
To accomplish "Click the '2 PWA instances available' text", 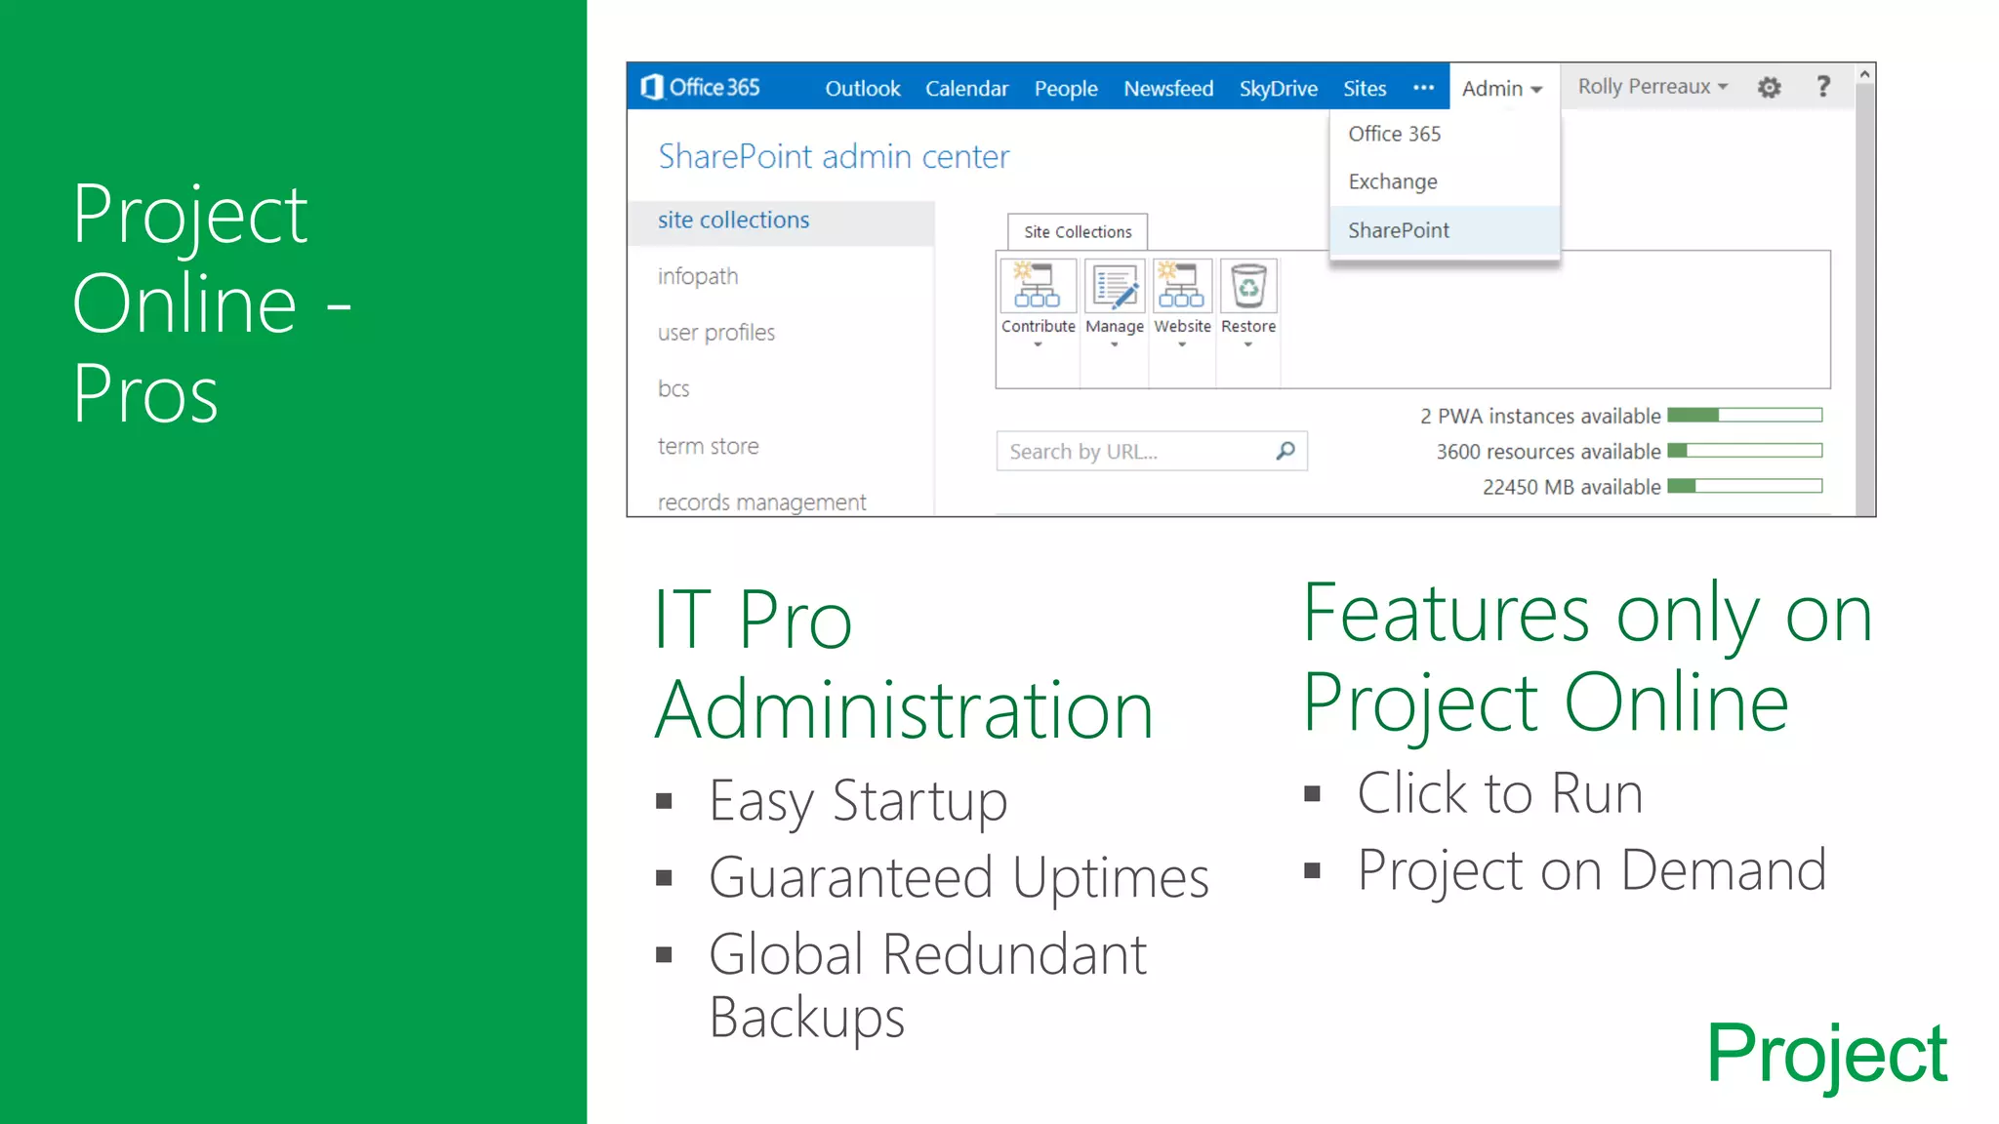I will coord(1540,417).
